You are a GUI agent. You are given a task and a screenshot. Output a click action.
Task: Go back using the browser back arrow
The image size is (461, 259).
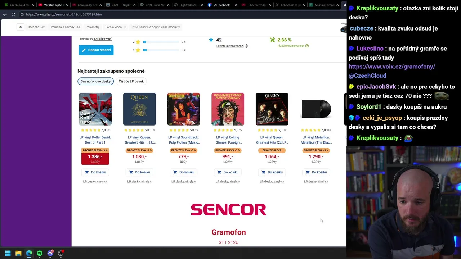[x=5, y=14]
